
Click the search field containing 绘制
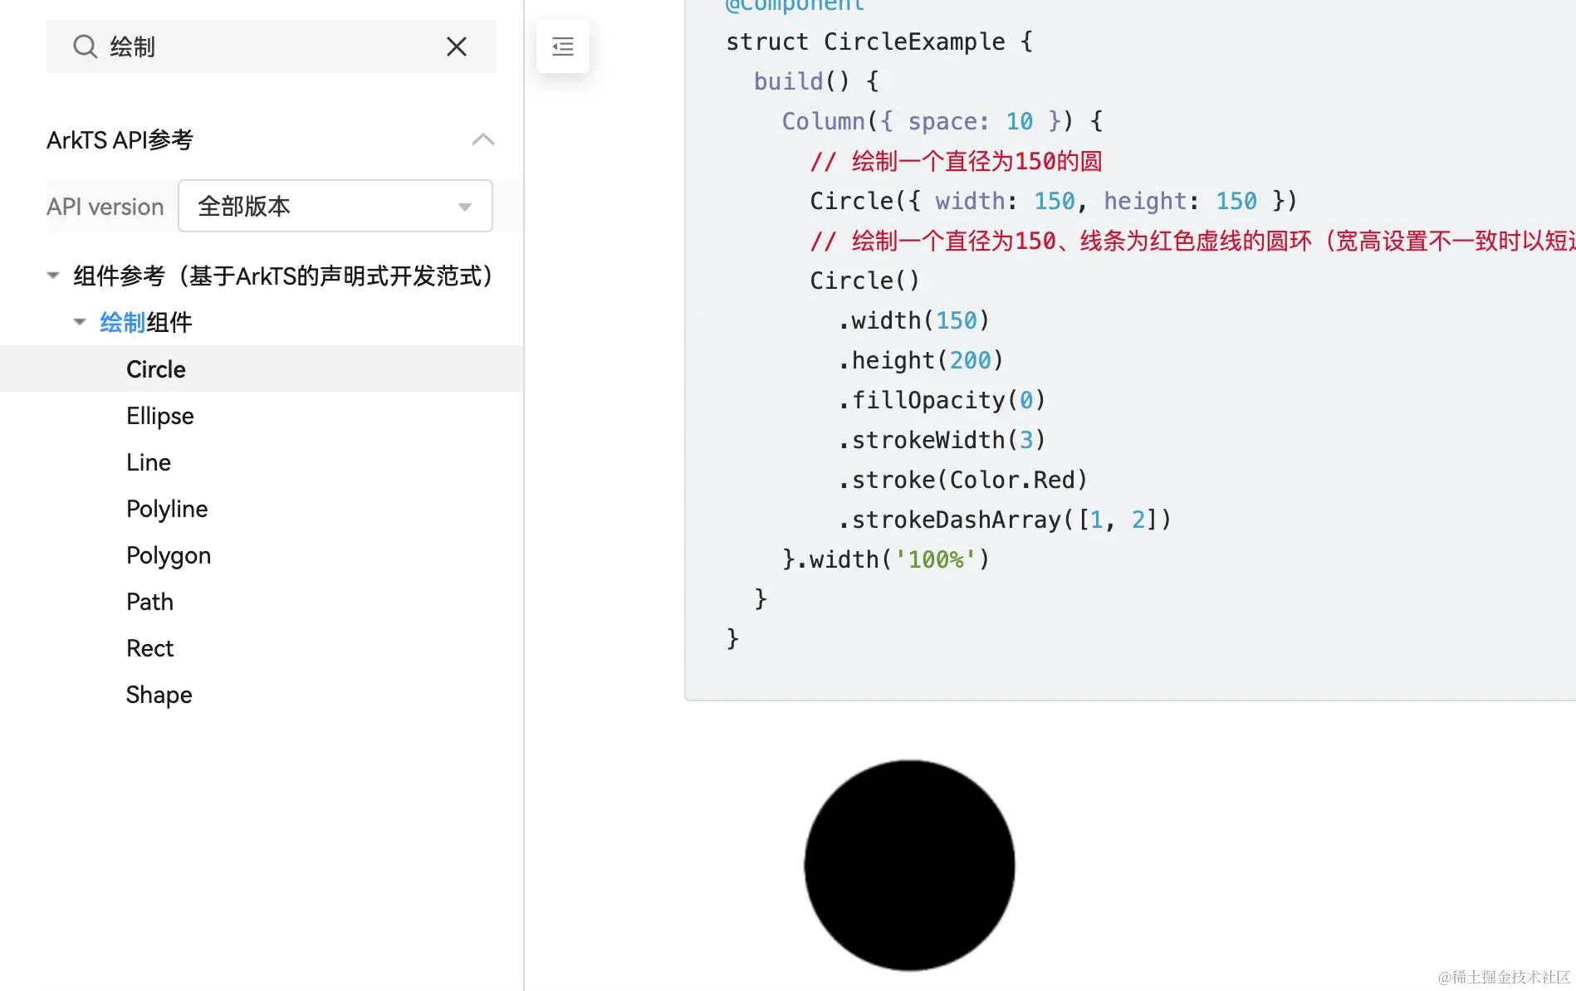[272, 46]
